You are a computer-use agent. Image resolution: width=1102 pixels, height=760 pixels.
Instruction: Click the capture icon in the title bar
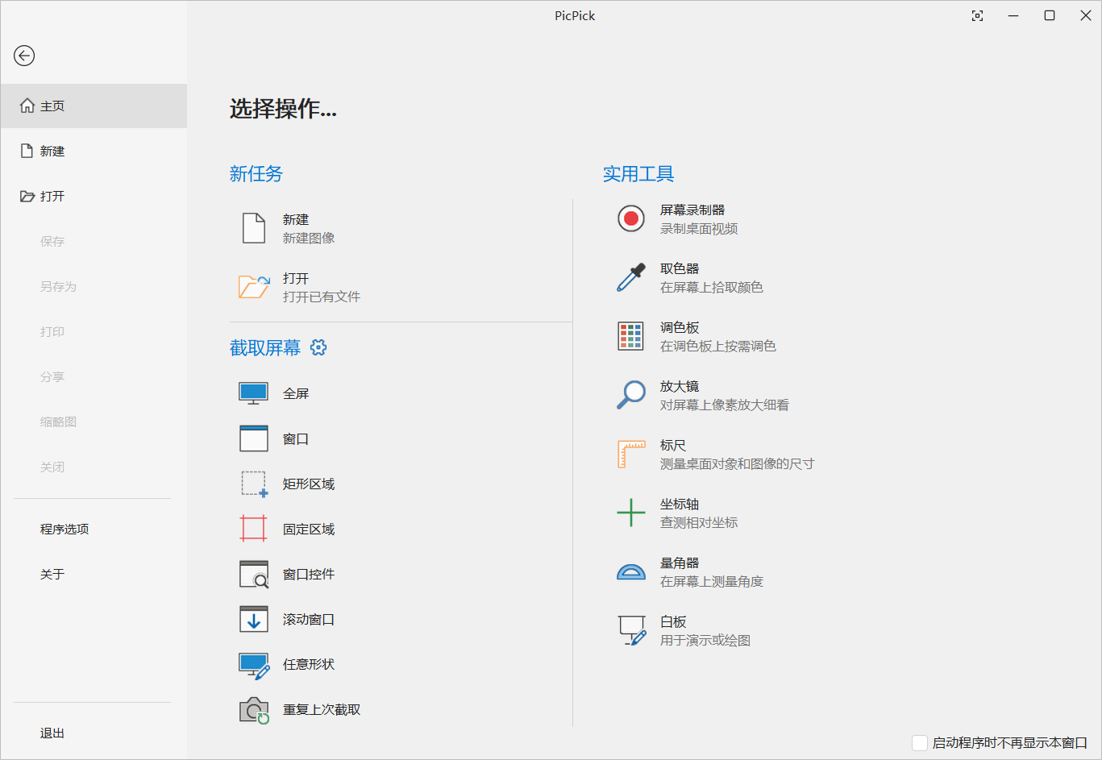(x=978, y=15)
